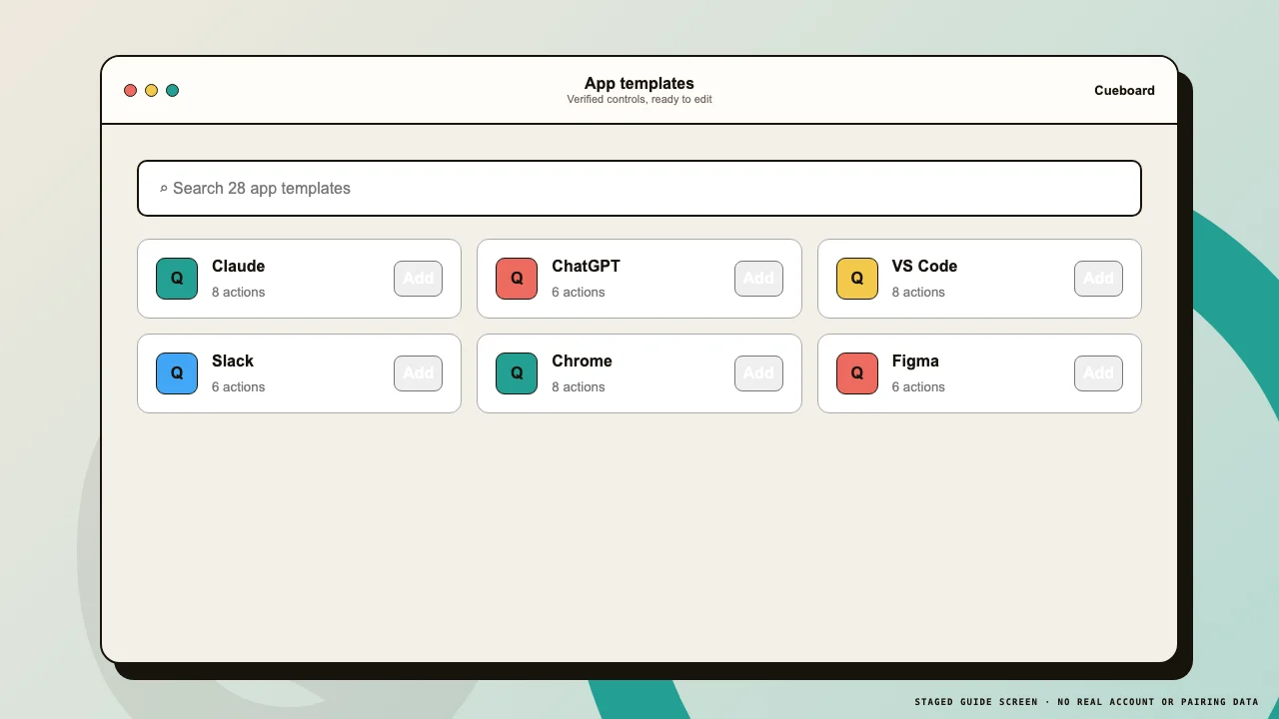
Task: Select the VS Code template name
Action: [x=924, y=267]
